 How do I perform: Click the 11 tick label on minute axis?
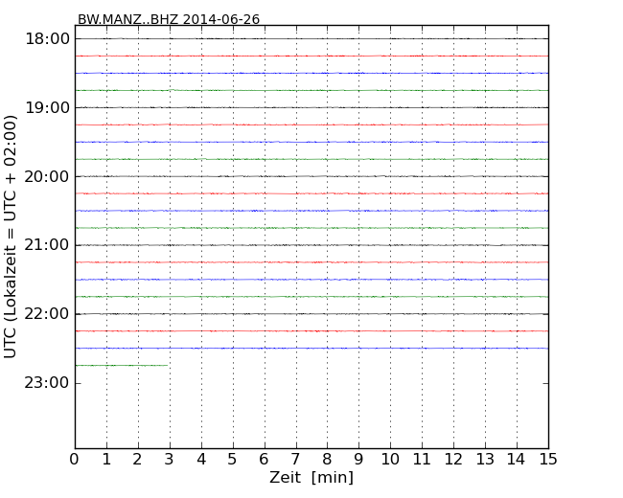(422, 459)
